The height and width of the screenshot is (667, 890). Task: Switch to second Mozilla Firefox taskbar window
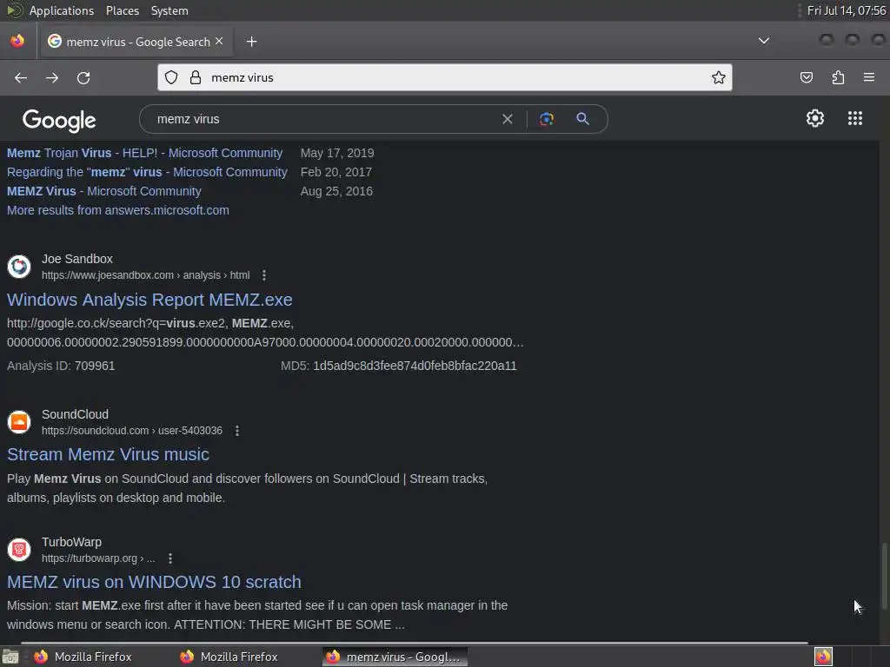pos(229,657)
